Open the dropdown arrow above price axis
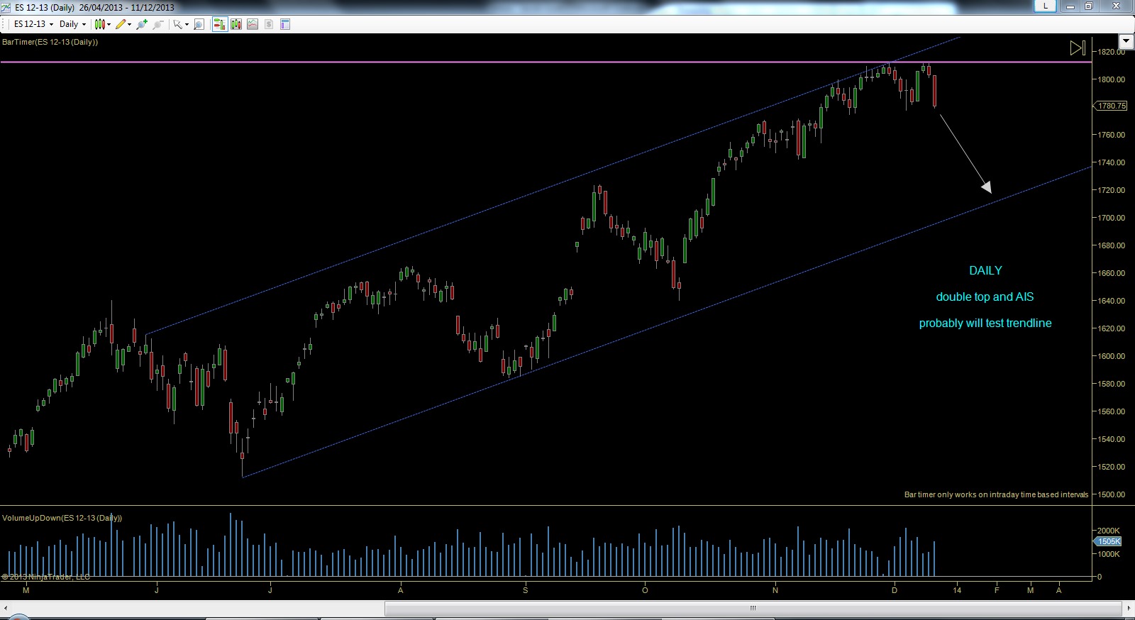This screenshot has height=620, width=1135. click(1126, 41)
